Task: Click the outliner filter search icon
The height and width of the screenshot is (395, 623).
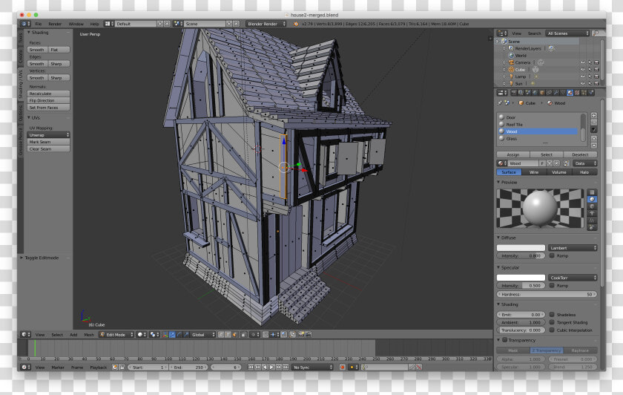Action: (595, 33)
